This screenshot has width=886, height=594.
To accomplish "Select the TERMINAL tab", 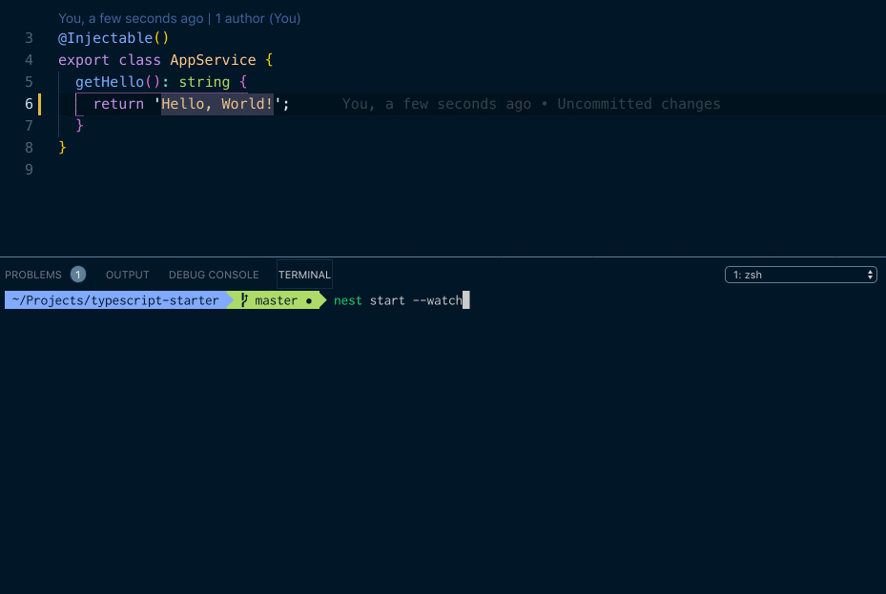I will tap(304, 275).
